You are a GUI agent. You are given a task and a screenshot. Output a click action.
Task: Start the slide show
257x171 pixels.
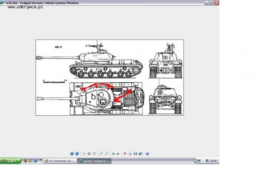[94, 153]
